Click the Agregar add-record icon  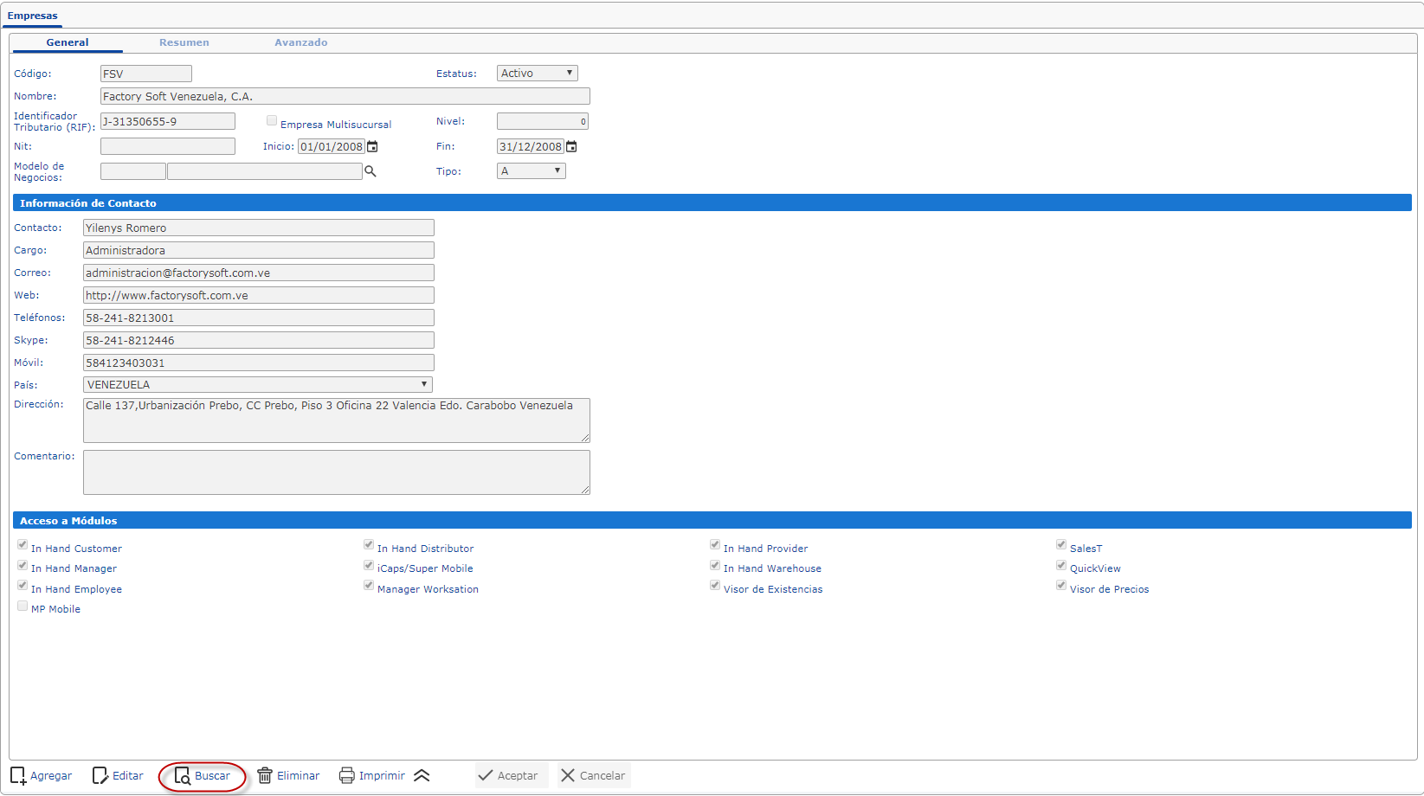pos(18,776)
